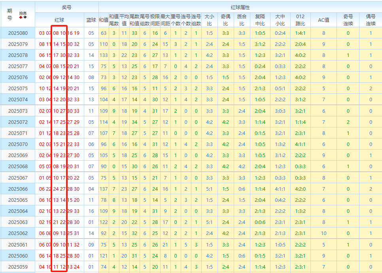Click the 尾号组数 column header
This screenshot has width=382, height=273.
click(145, 20)
